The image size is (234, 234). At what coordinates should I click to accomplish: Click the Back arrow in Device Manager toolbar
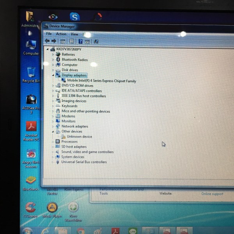[47, 41]
